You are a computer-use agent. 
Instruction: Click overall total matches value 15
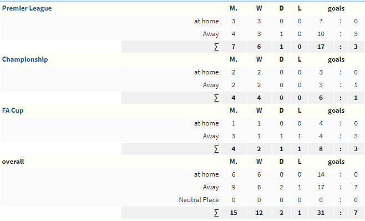tap(234, 213)
